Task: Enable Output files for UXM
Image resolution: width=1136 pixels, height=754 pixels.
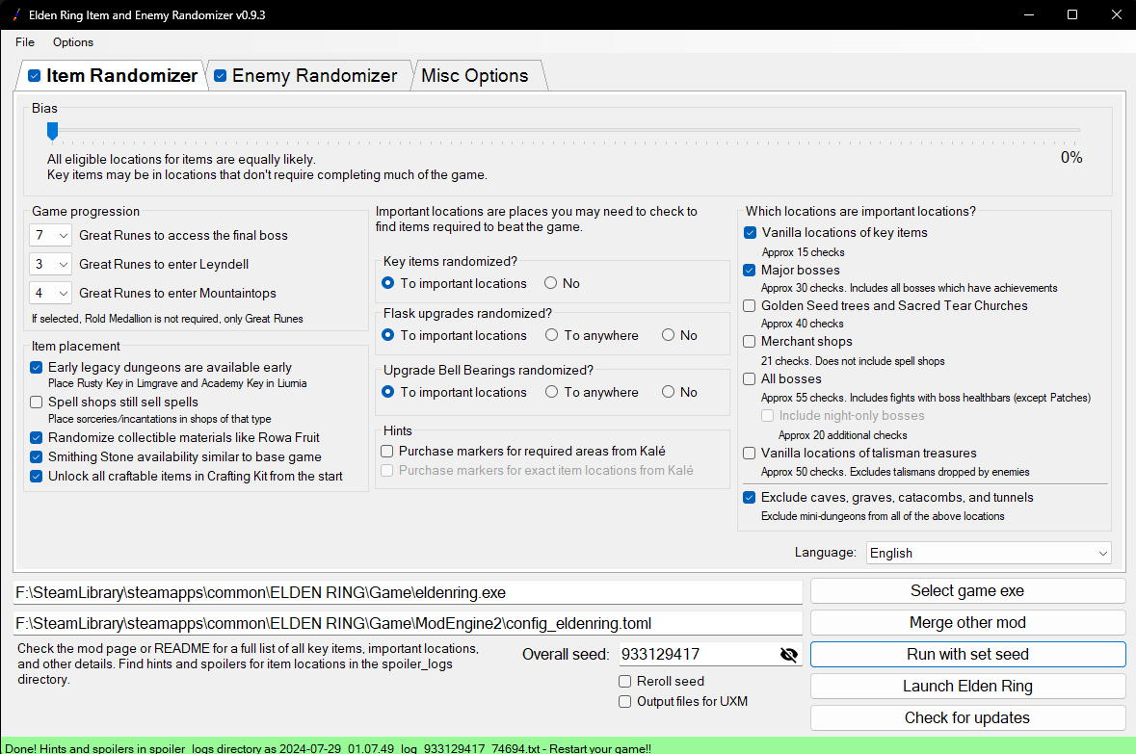Action: click(624, 702)
